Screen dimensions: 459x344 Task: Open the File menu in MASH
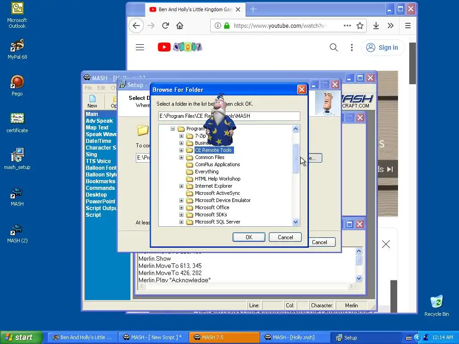click(x=88, y=88)
